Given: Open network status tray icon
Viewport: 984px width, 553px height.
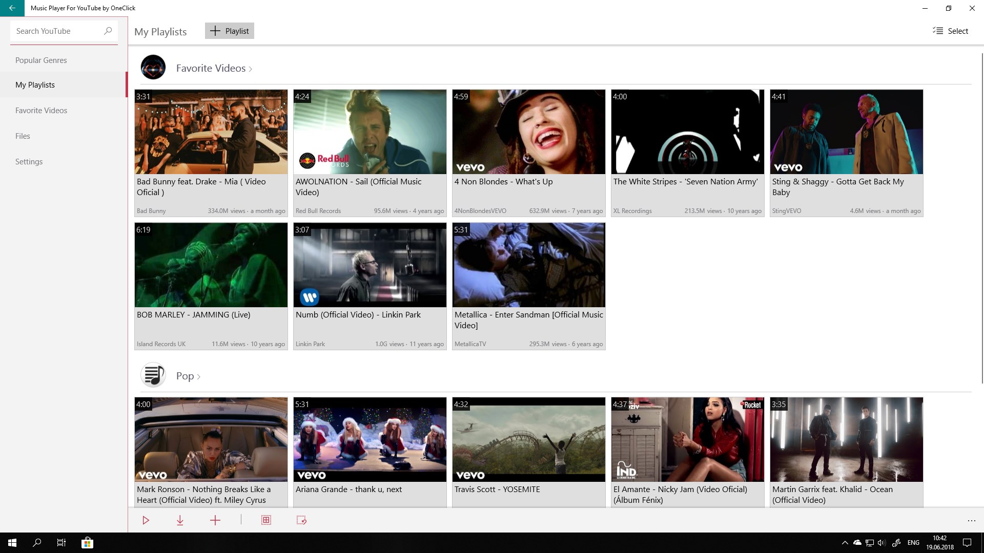Looking at the screenshot, I should pos(870,543).
